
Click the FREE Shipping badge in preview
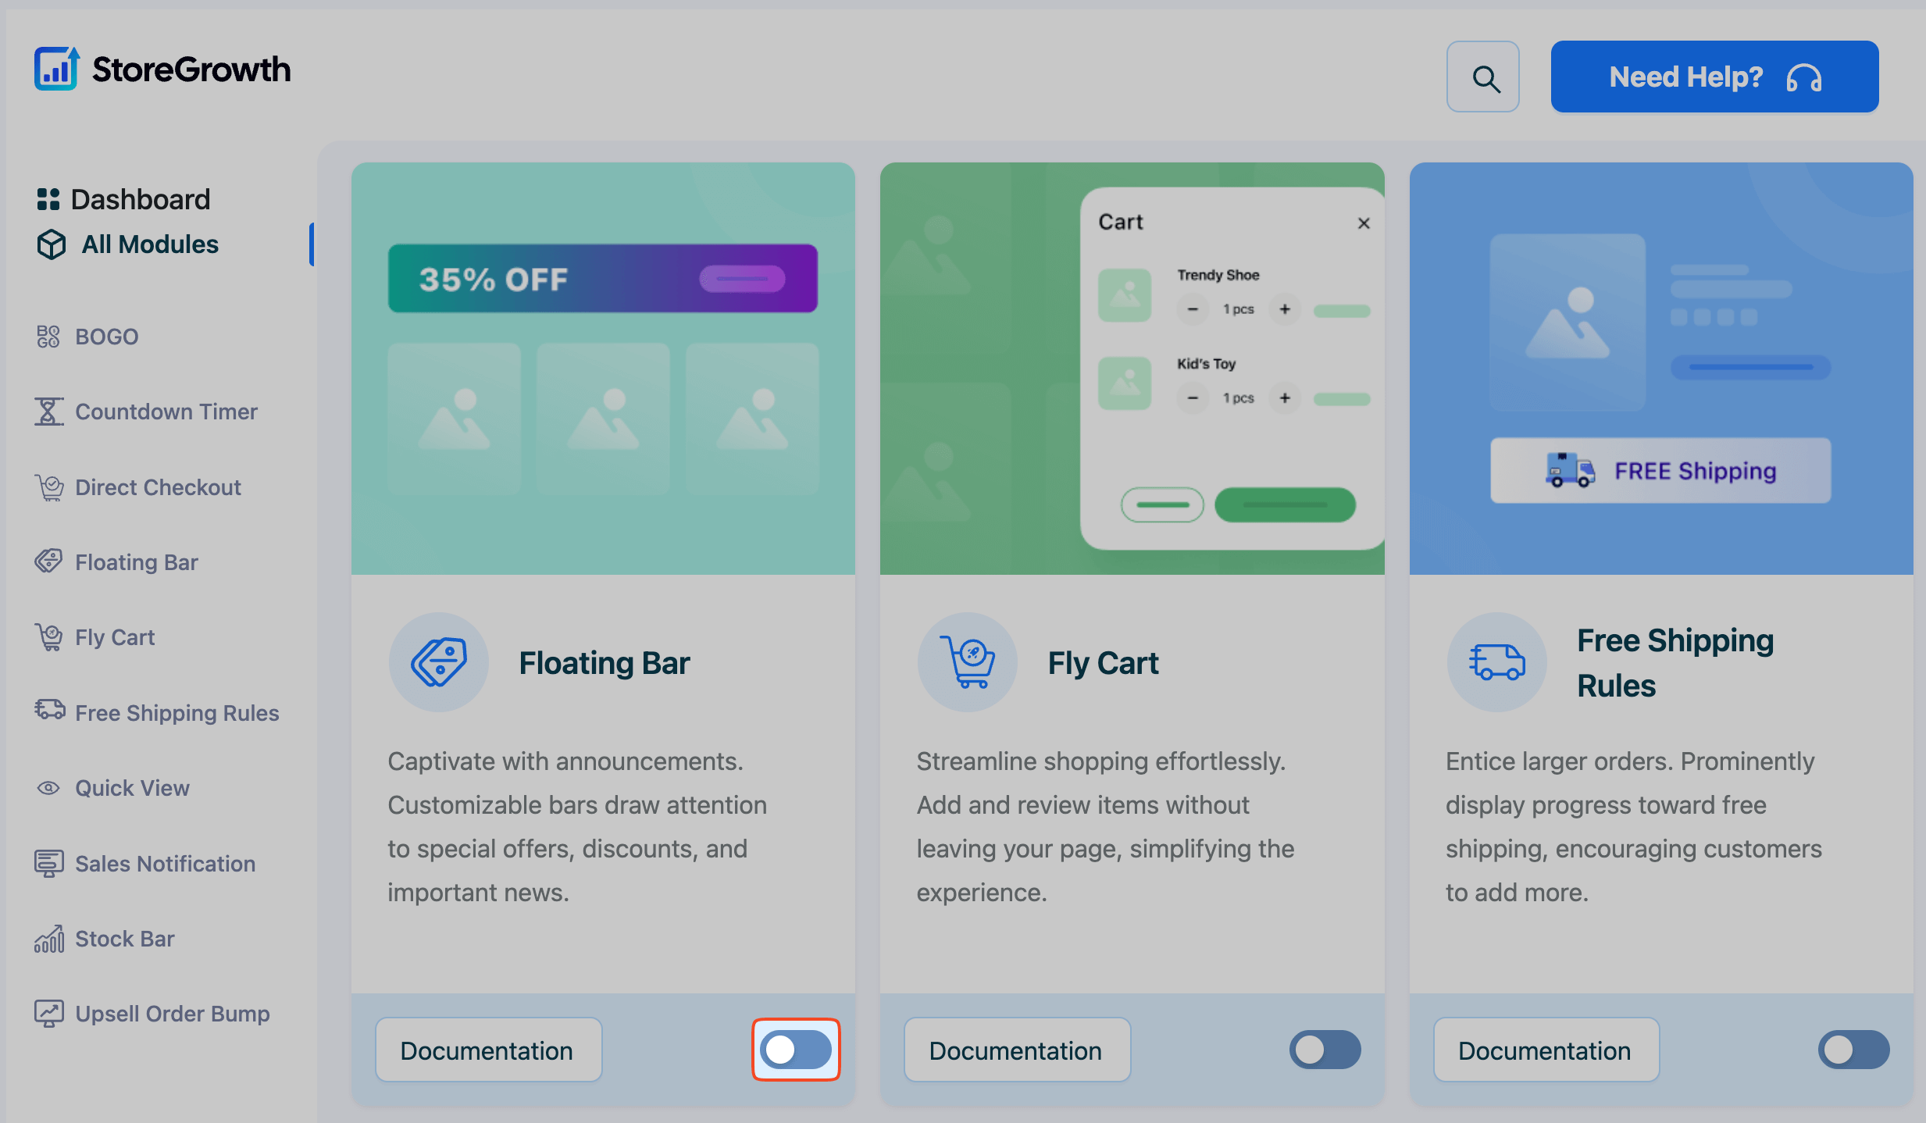[x=1660, y=471]
